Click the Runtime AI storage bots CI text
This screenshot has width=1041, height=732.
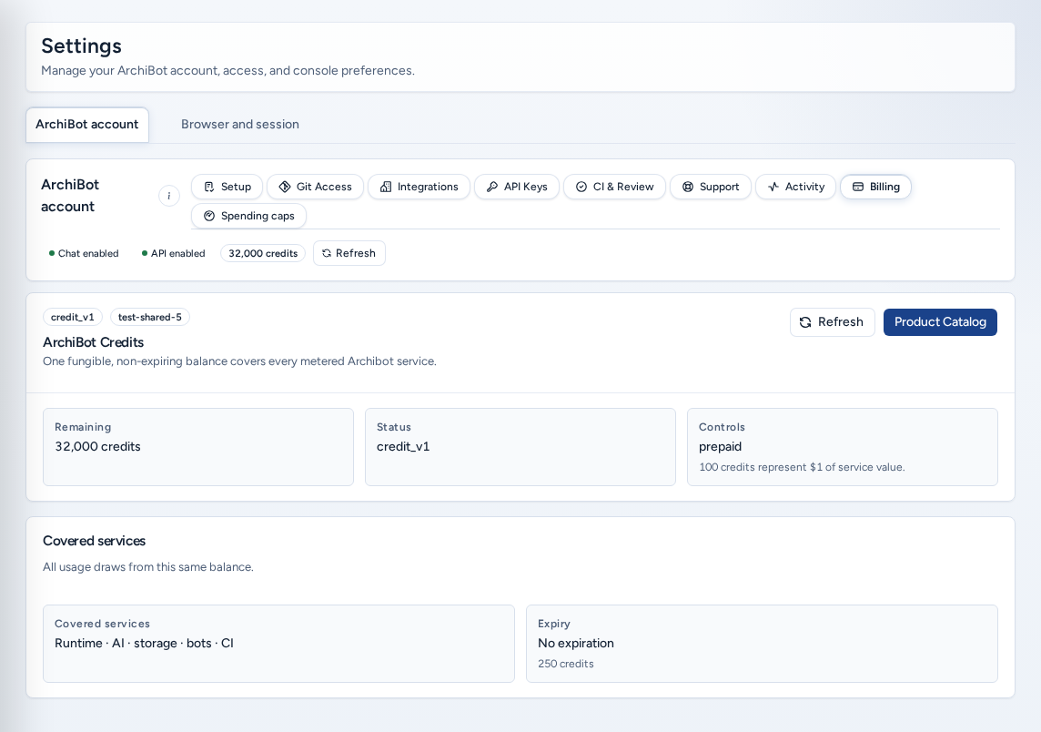tap(144, 643)
